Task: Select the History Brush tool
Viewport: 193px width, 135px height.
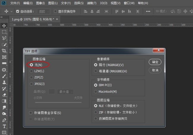Action: click(4, 89)
